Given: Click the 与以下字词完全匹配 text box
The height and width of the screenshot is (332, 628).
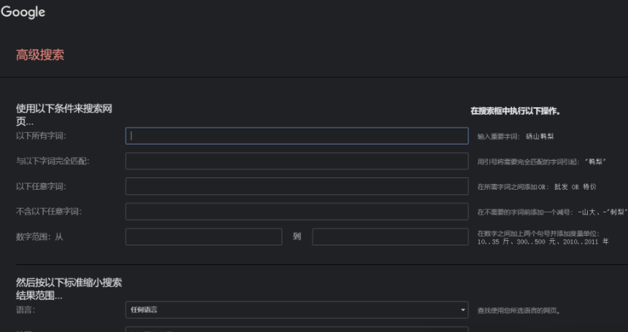Looking at the screenshot, I should [x=296, y=161].
